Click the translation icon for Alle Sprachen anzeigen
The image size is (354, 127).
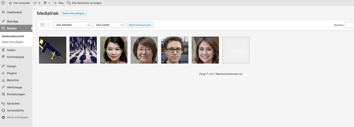[x=69, y=3]
